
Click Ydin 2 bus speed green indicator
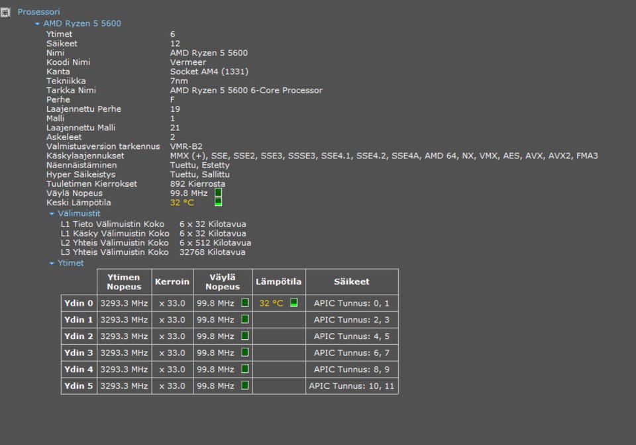tap(245, 336)
